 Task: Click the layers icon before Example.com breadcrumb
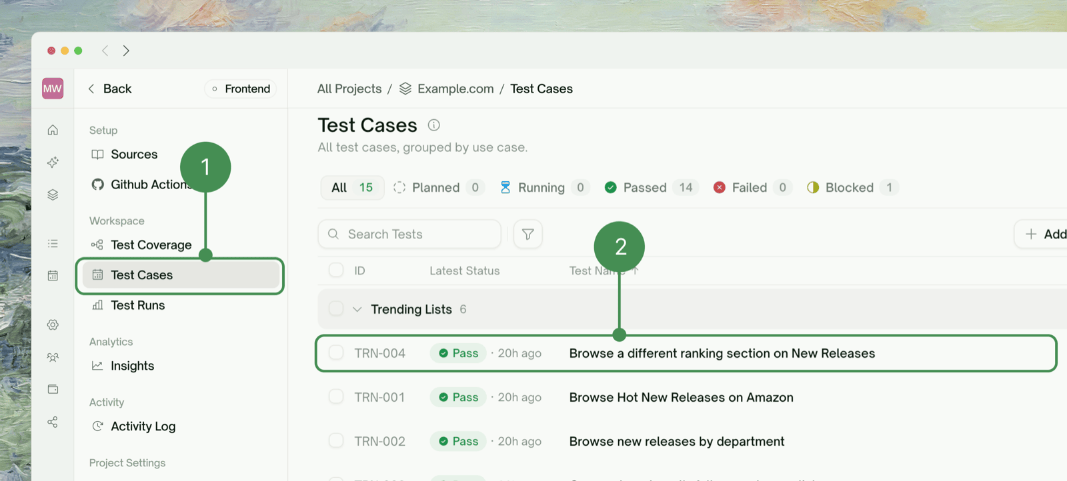[405, 89]
